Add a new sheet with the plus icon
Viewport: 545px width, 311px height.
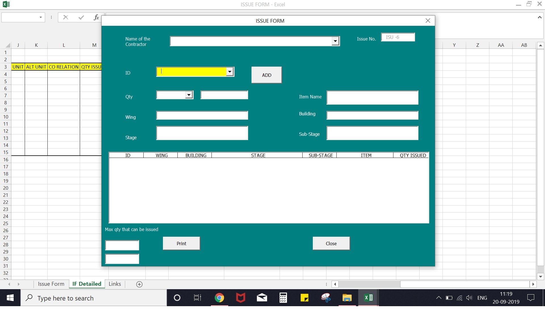[139, 284]
